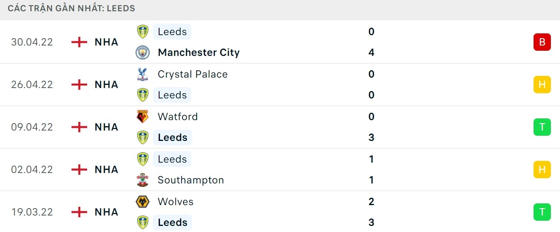Click the Wolves club crest
Screen dimensions: 560x232
143,202
